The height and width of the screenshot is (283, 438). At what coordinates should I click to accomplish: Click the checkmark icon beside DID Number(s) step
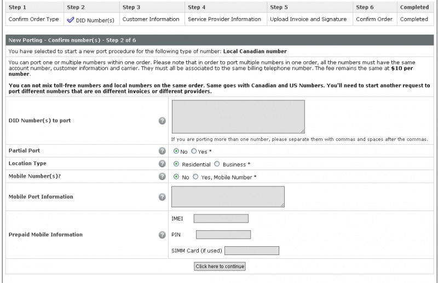(x=71, y=20)
